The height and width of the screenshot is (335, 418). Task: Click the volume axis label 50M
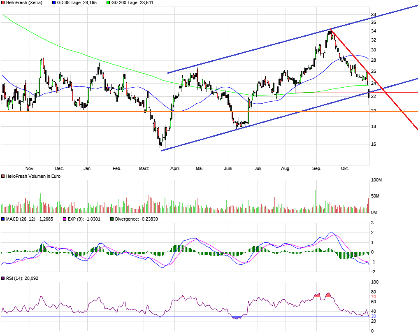click(x=375, y=196)
